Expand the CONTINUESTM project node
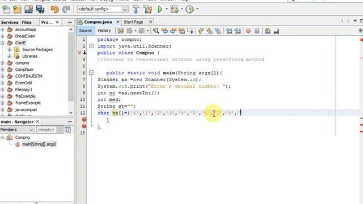363x204 pixels. pos(2,76)
